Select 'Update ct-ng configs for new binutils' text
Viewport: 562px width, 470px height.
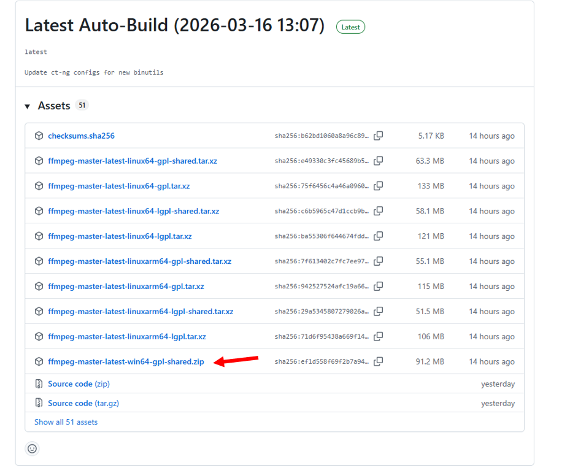[x=94, y=72]
